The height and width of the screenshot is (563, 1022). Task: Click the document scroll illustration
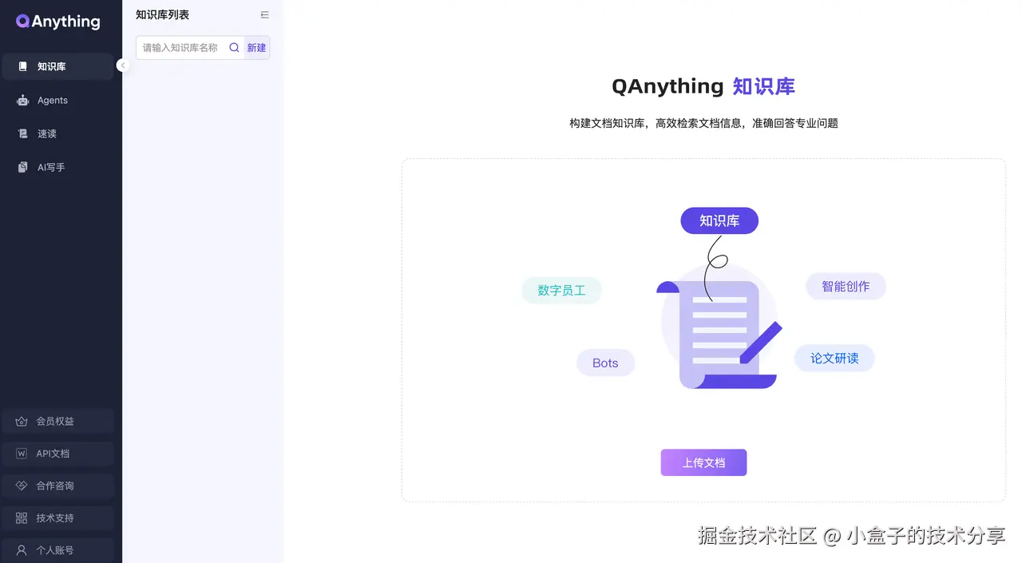coord(719,334)
